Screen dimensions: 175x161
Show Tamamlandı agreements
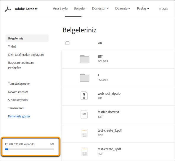pos(16,108)
